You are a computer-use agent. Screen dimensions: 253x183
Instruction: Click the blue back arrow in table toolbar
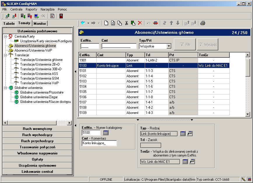[83, 23]
